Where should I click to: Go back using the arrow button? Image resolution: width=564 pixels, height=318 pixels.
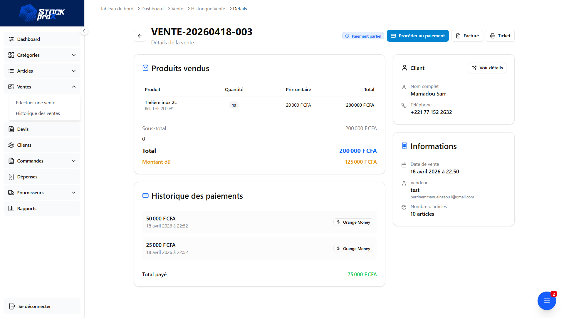(x=140, y=36)
